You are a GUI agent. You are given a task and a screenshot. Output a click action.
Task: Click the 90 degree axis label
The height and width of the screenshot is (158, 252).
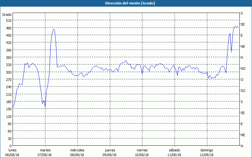(x=10, y=124)
